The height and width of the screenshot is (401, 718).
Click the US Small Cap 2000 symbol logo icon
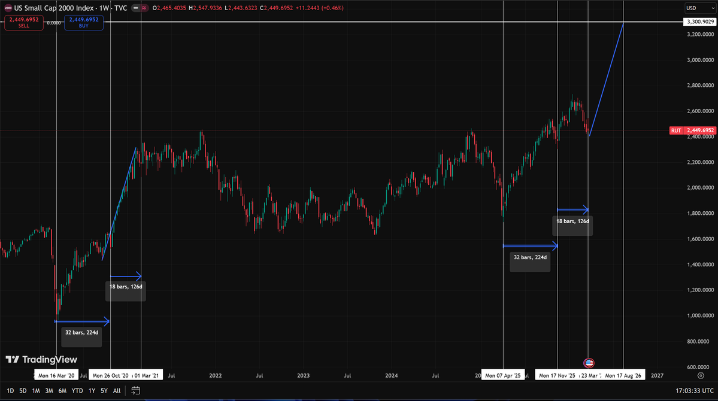click(8, 8)
